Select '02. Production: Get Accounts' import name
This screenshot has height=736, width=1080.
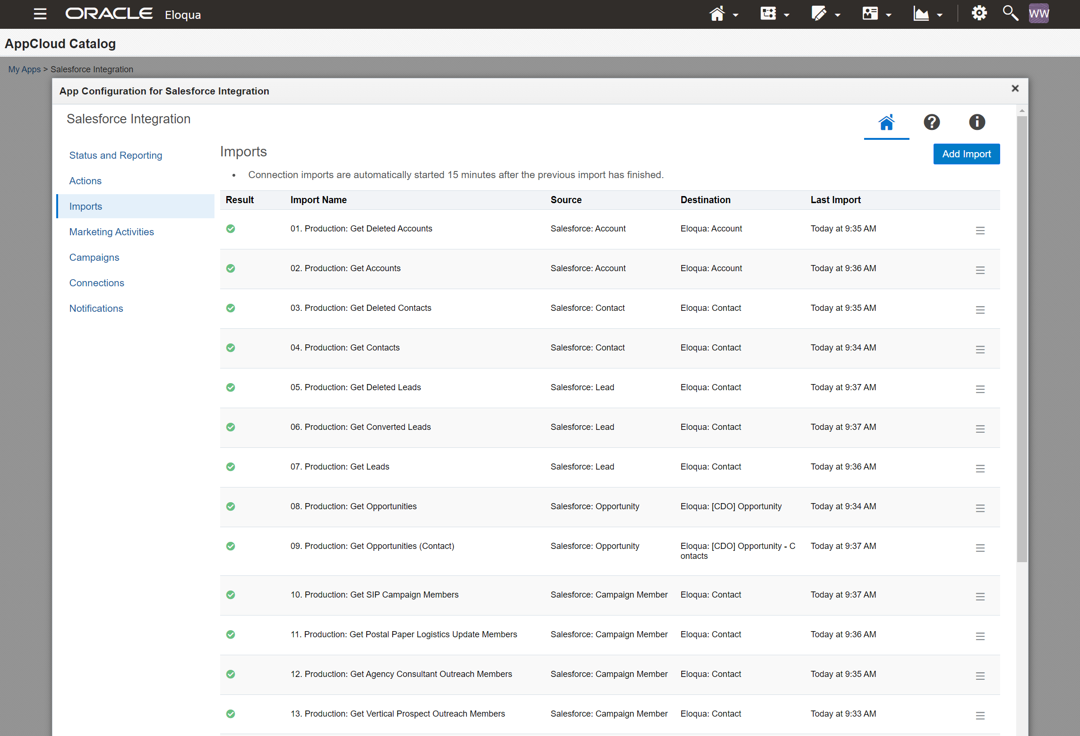tap(345, 268)
